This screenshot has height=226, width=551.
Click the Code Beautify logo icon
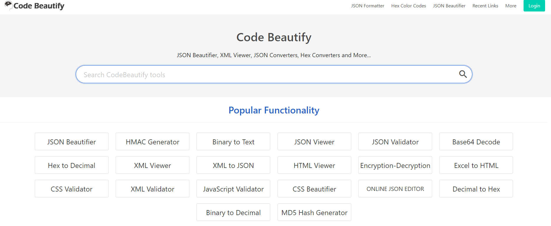click(9, 5)
